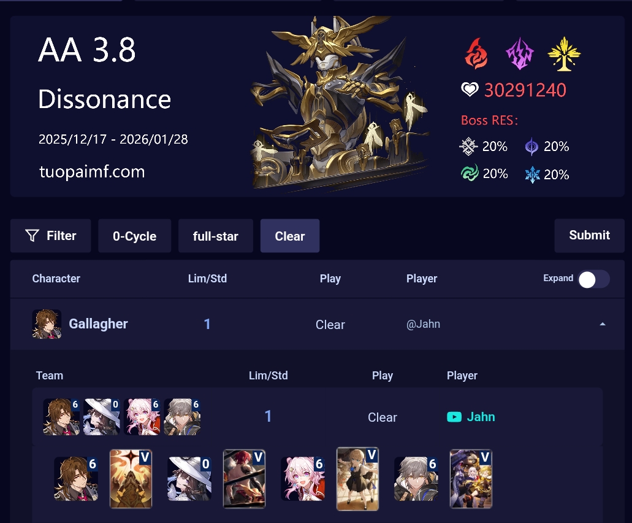Click the green Wind resistance icon
Image resolution: width=632 pixels, height=523 pixels.
point(470,173)
